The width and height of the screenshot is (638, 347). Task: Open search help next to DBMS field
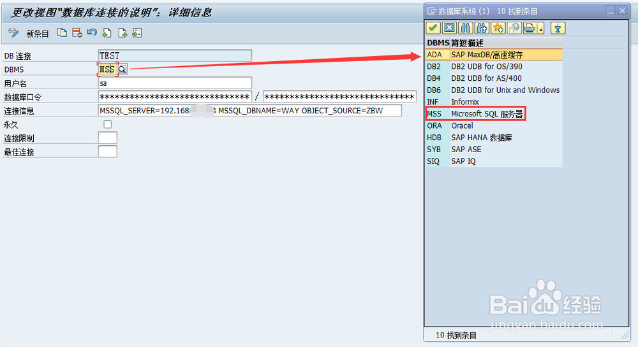(122, 69)
